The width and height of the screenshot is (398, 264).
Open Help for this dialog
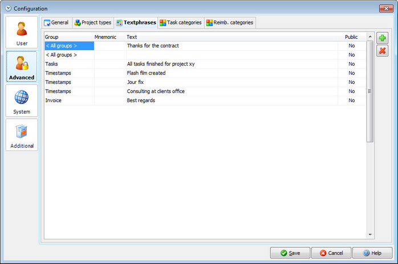372,253
